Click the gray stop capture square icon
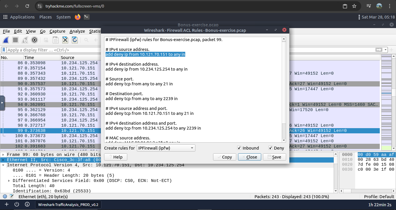 pyautogui.click(x=15, y=40)
